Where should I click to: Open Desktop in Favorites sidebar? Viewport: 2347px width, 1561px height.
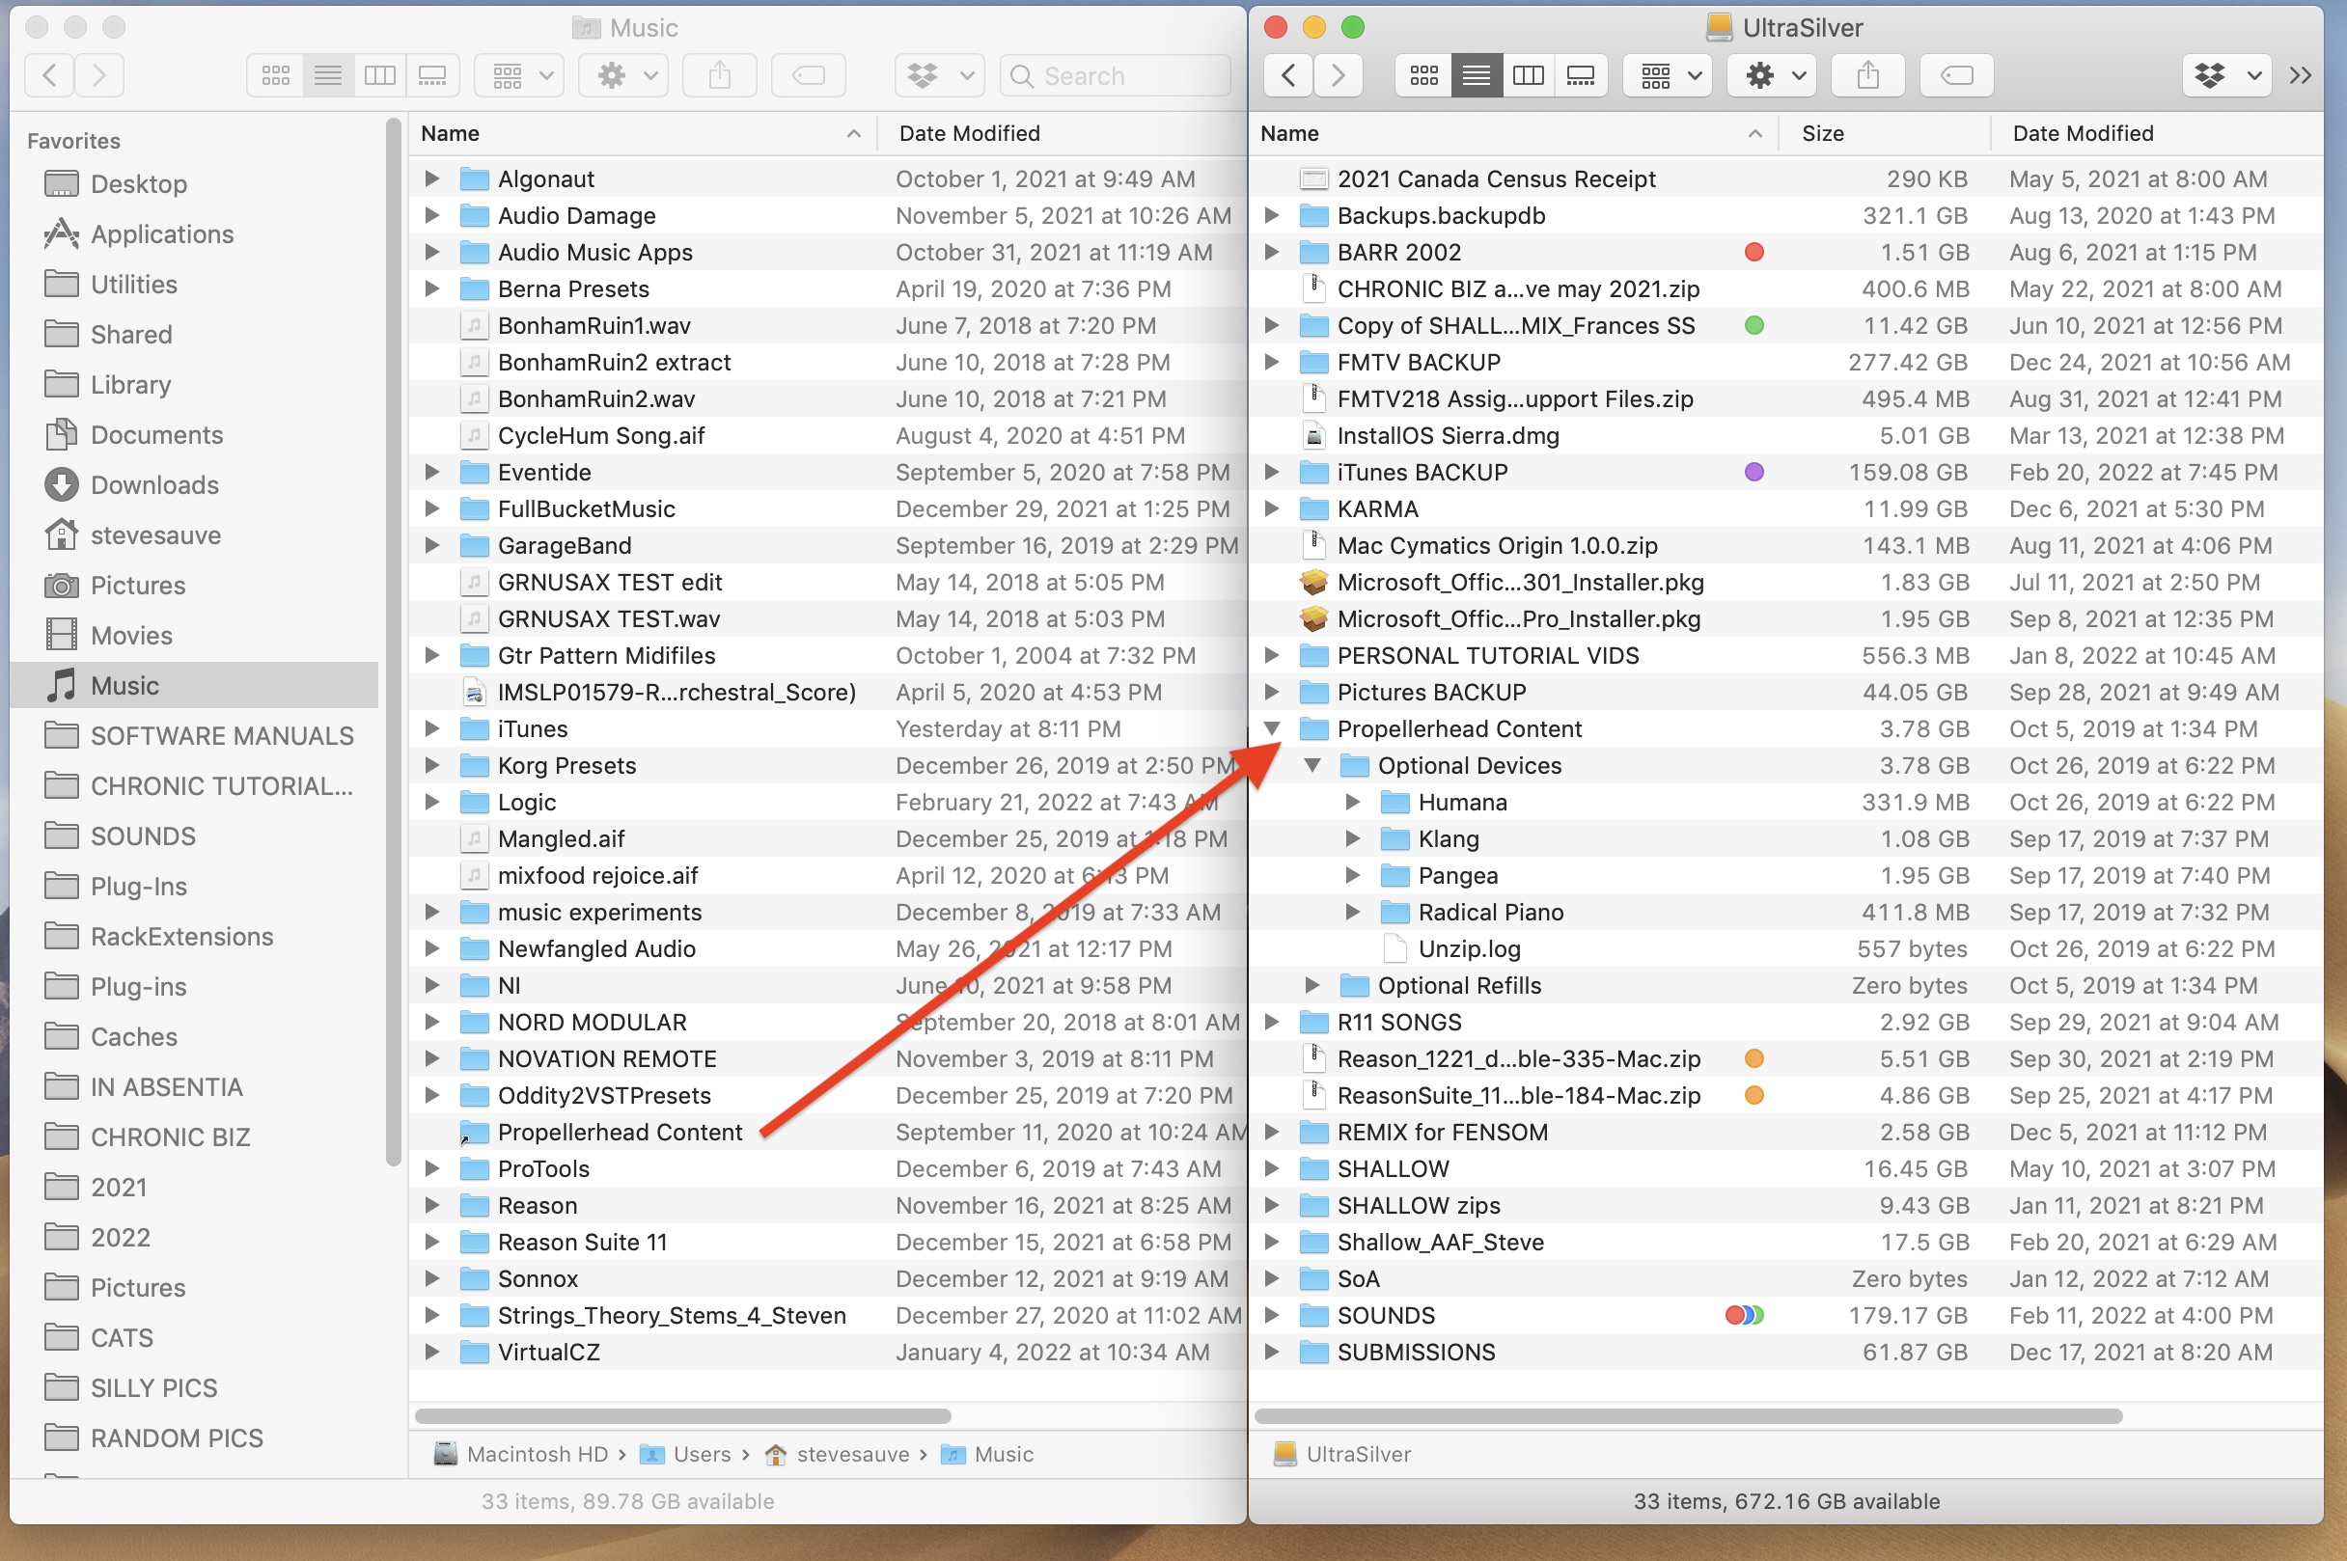click(138, 184)
